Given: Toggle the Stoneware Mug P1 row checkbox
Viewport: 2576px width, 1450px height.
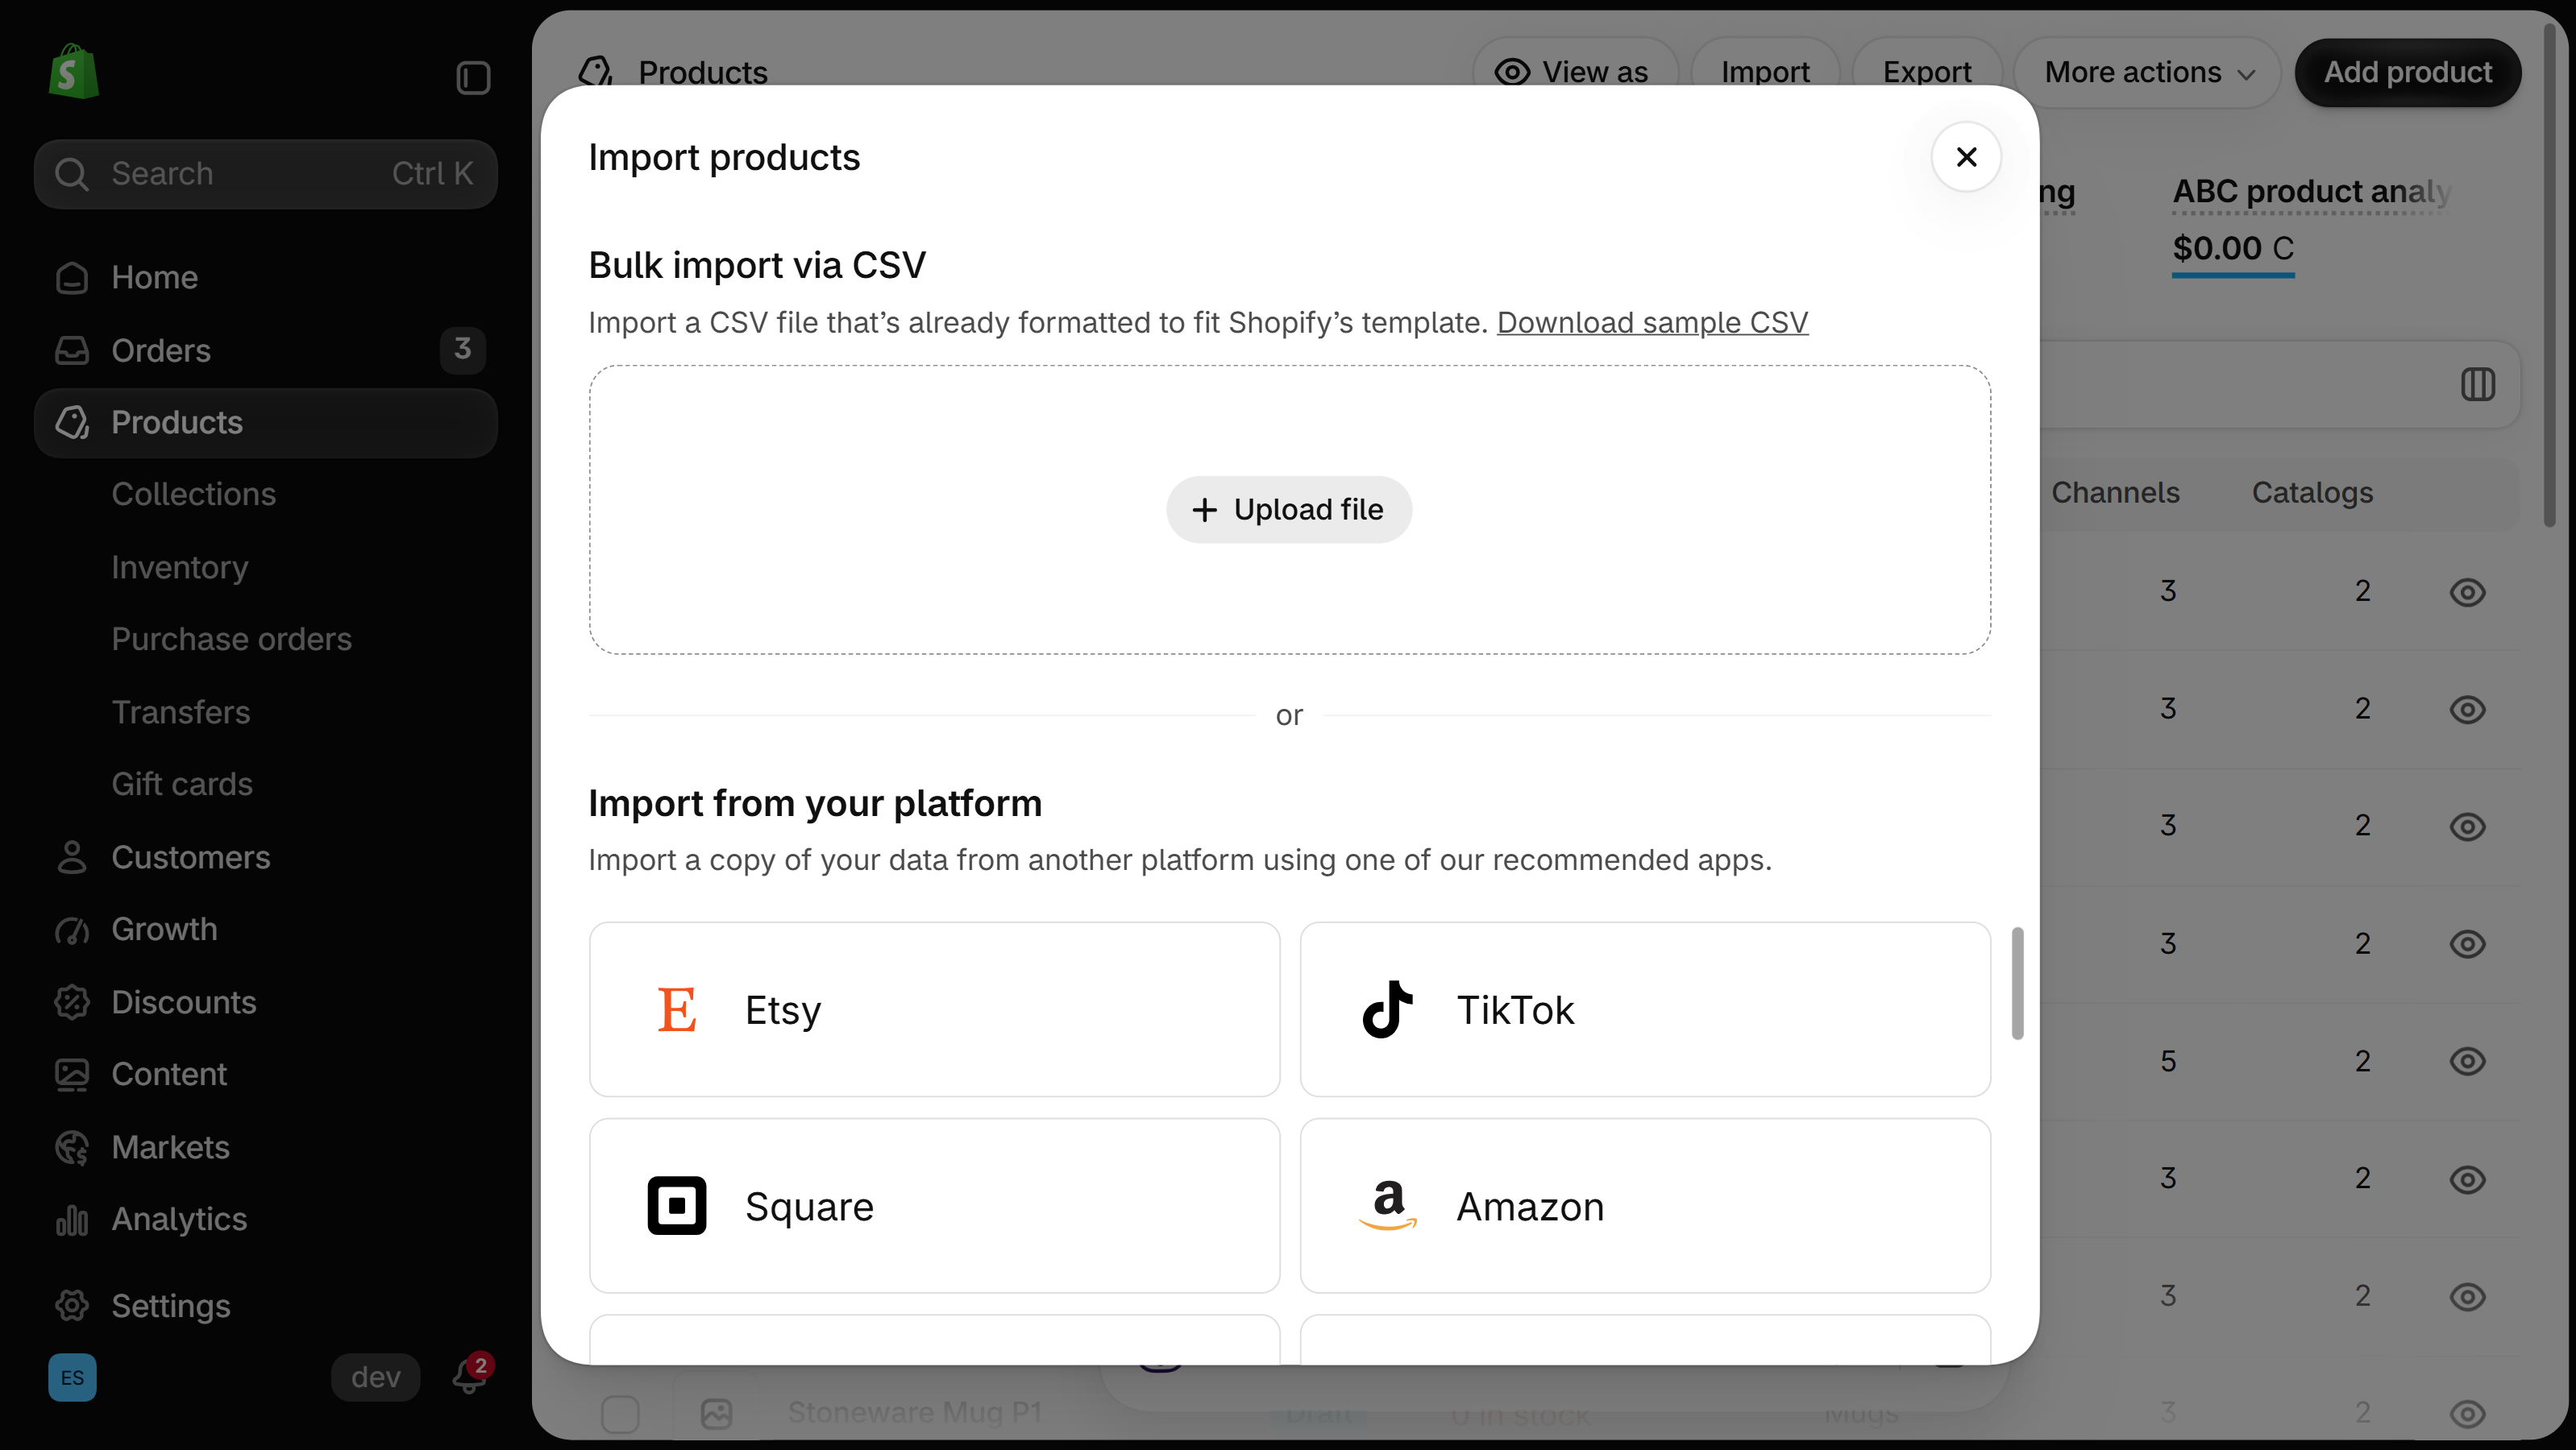Looking at the screenshot, I should [x=620, y=1413].
